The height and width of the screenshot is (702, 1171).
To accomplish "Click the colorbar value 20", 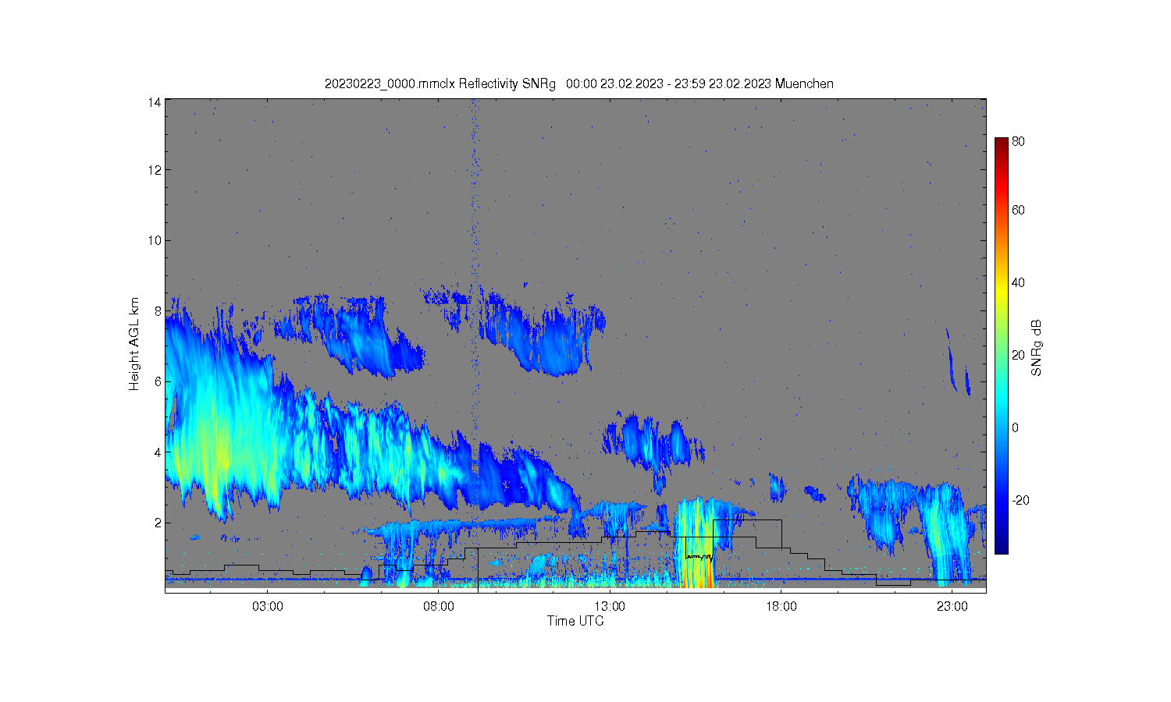I will [1019, 355].
